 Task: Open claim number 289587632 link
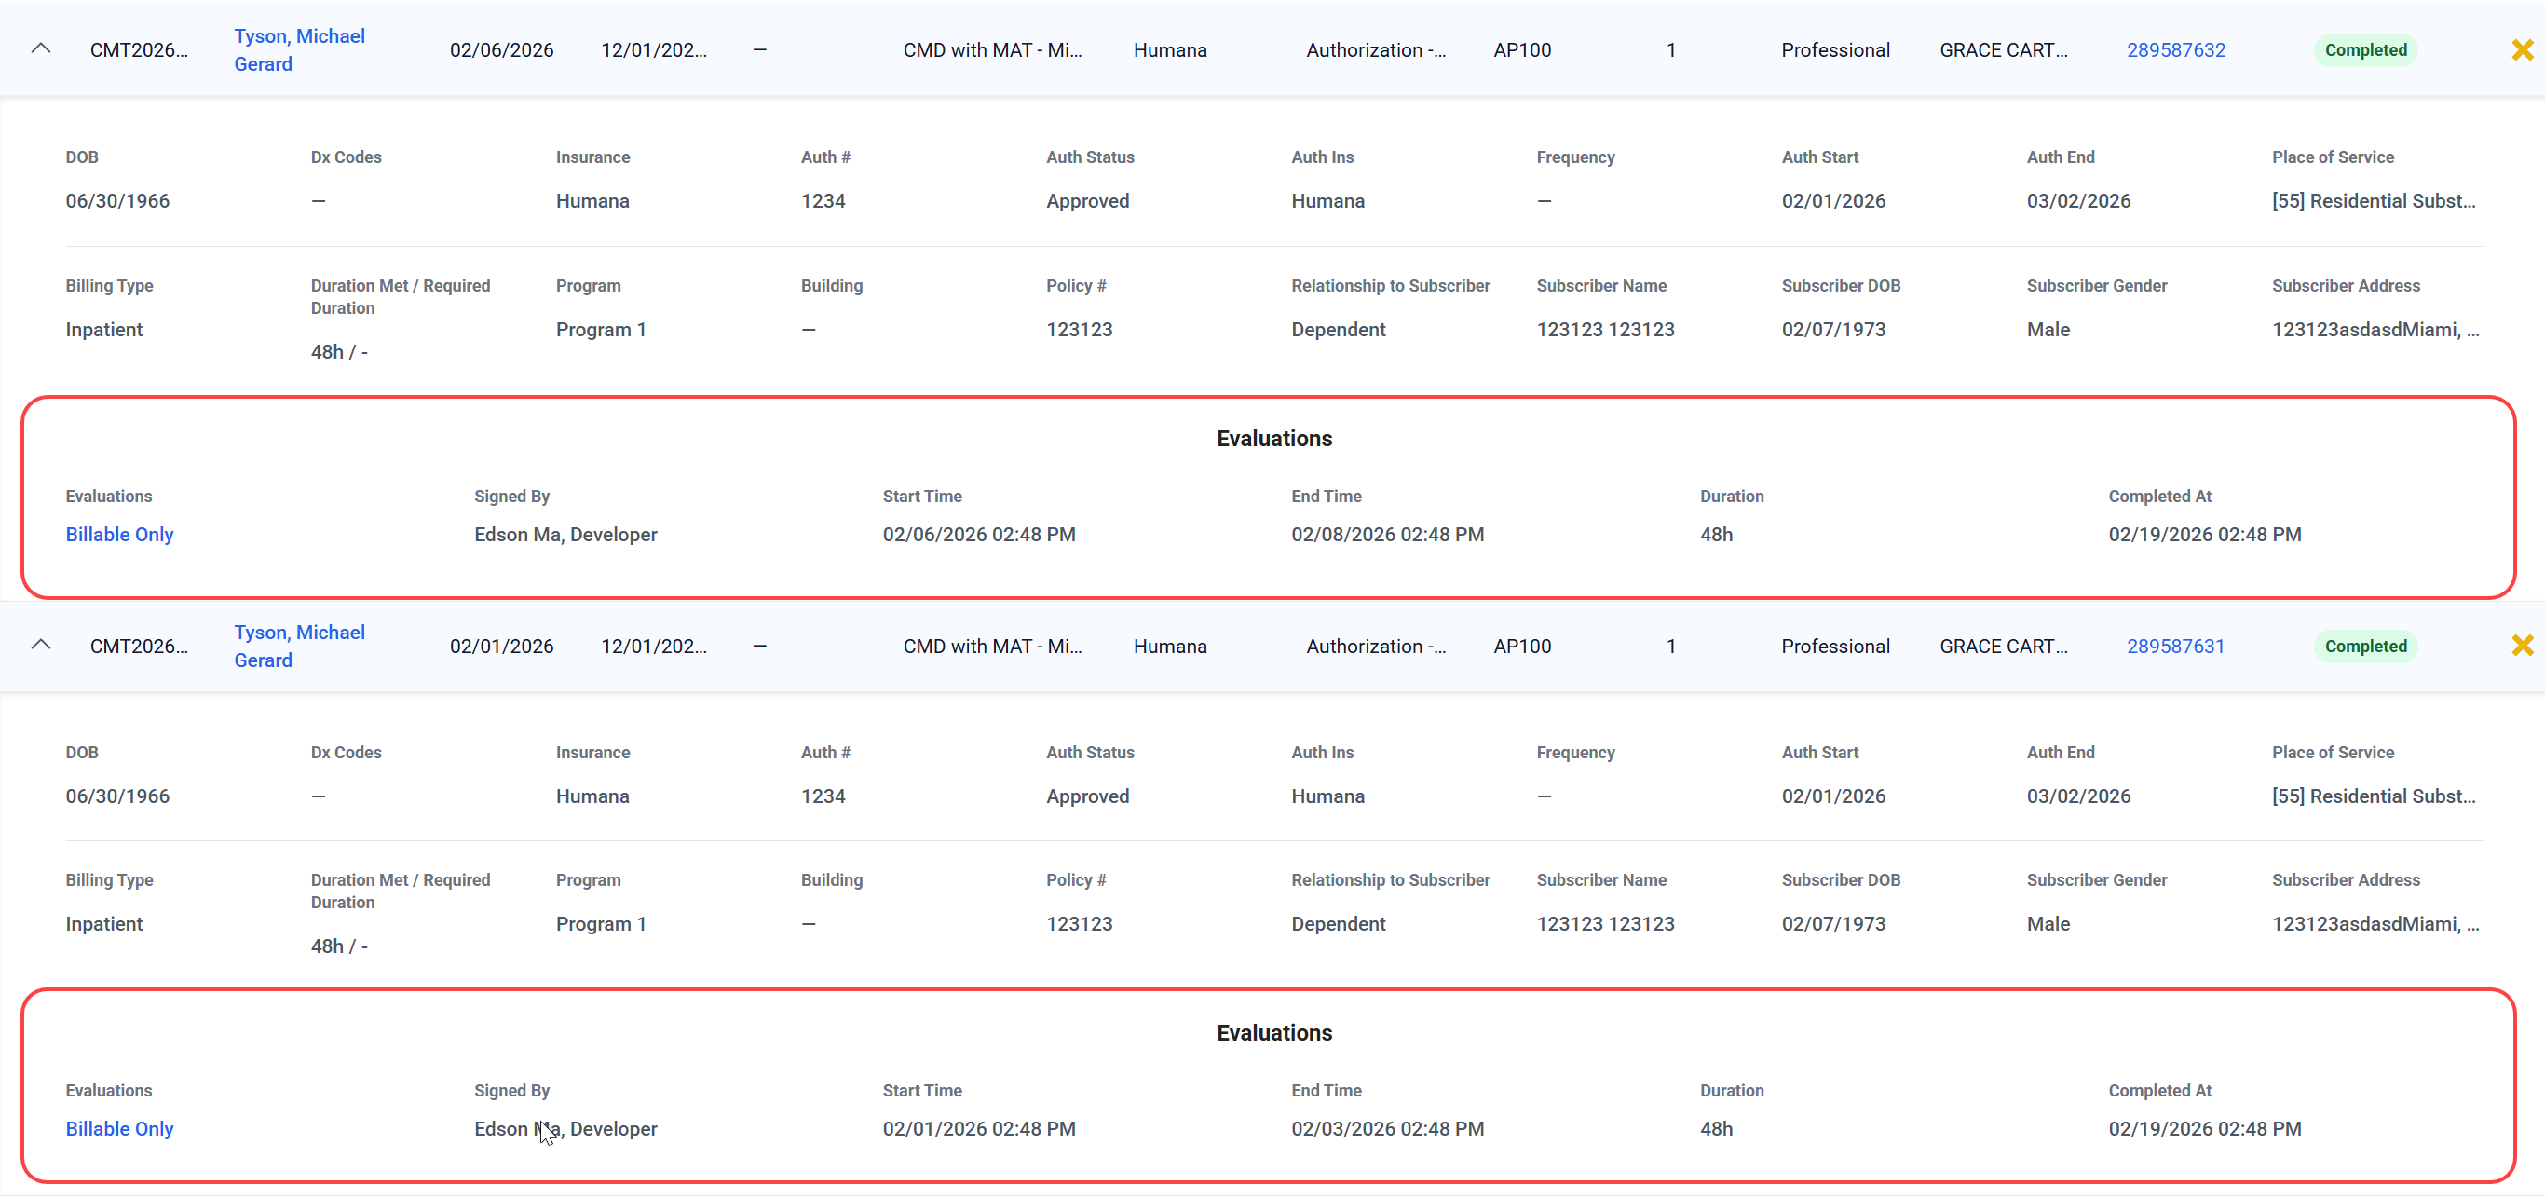tap(2175, 50)
